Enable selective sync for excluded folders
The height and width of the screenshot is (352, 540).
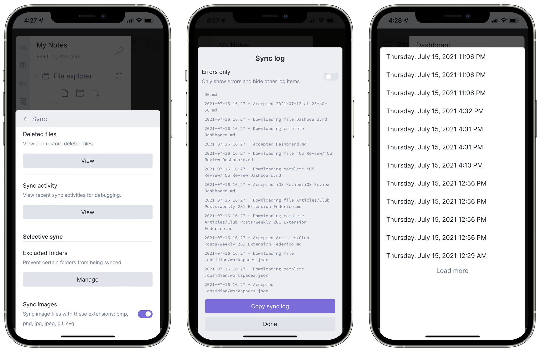[x=87, y=279]
